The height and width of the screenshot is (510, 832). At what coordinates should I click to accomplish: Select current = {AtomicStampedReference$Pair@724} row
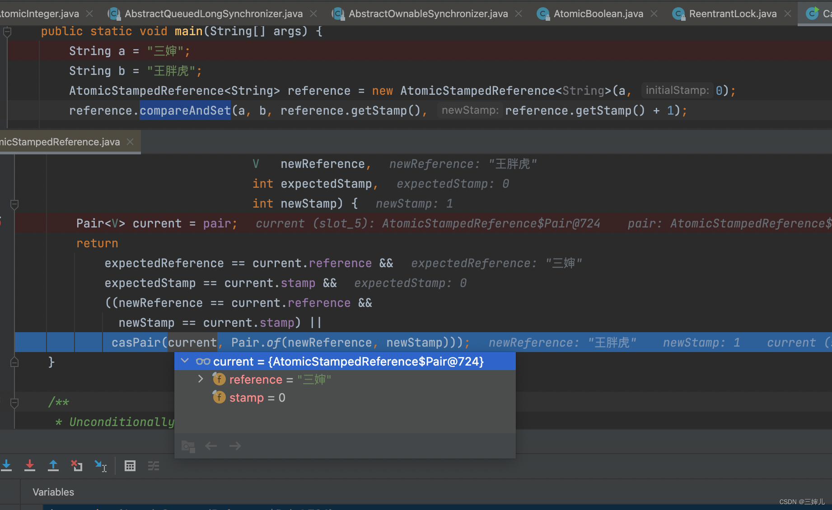coord(345,361)
